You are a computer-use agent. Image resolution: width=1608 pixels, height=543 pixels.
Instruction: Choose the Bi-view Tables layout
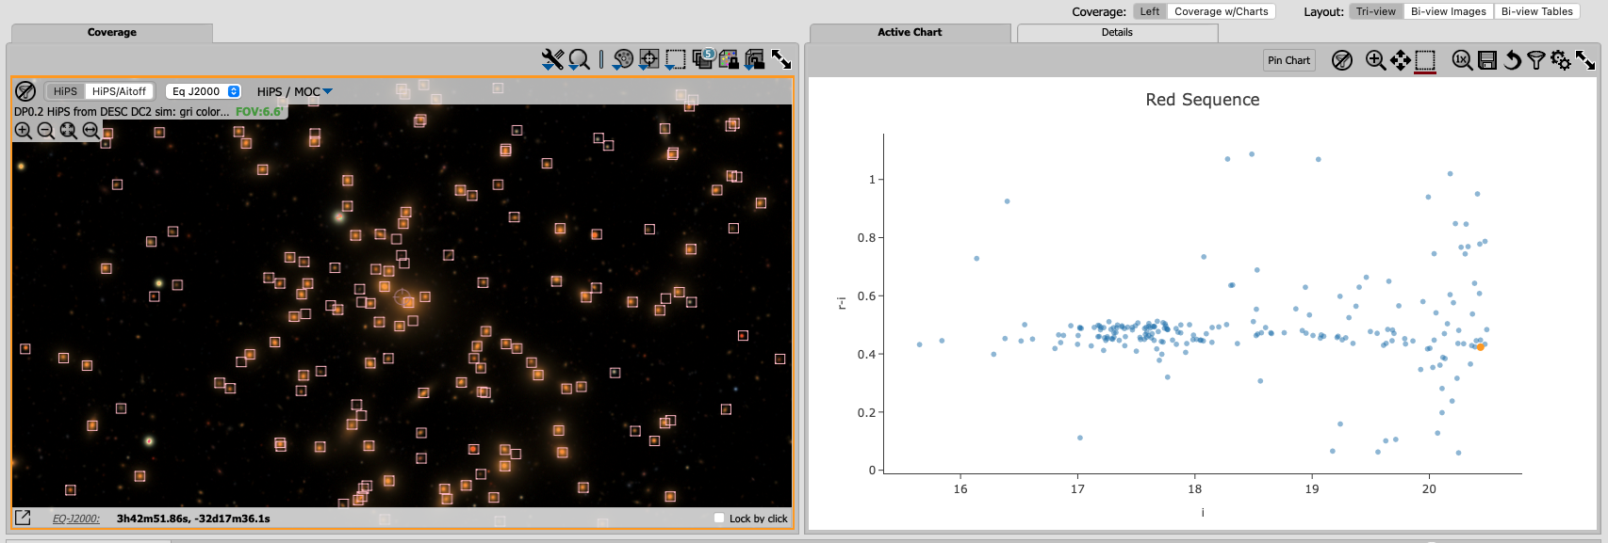pos(1537,11)
